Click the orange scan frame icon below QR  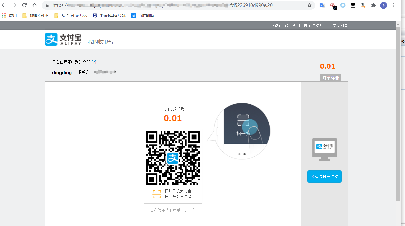pyautogui.click(x=157, y=194)
